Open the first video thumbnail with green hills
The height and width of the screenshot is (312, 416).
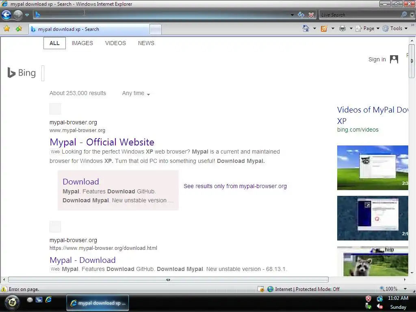coord(373,168)
